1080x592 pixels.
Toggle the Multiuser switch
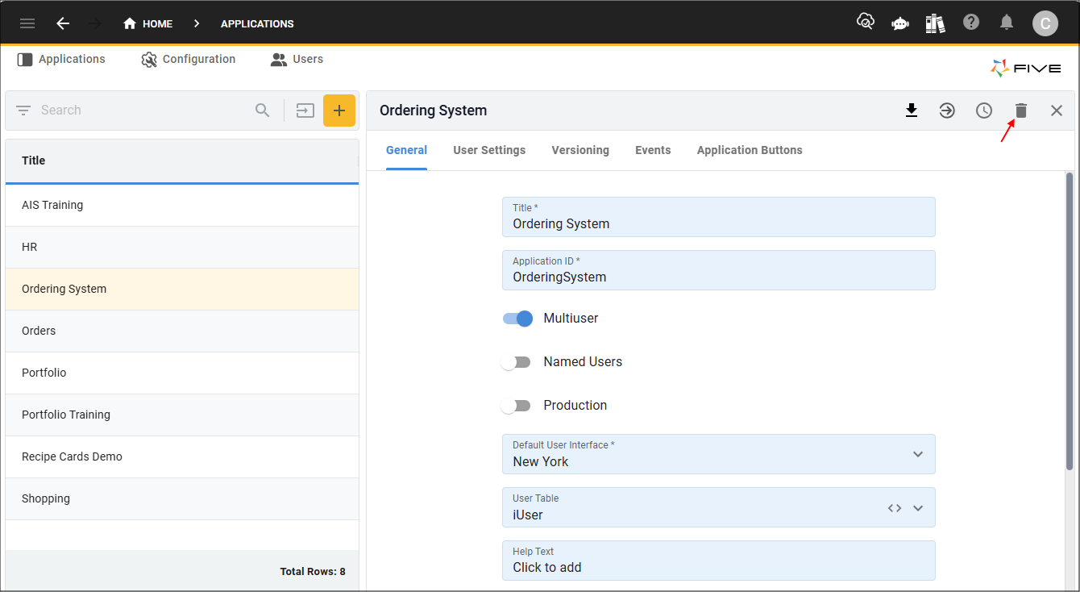(x=517, y=319)
